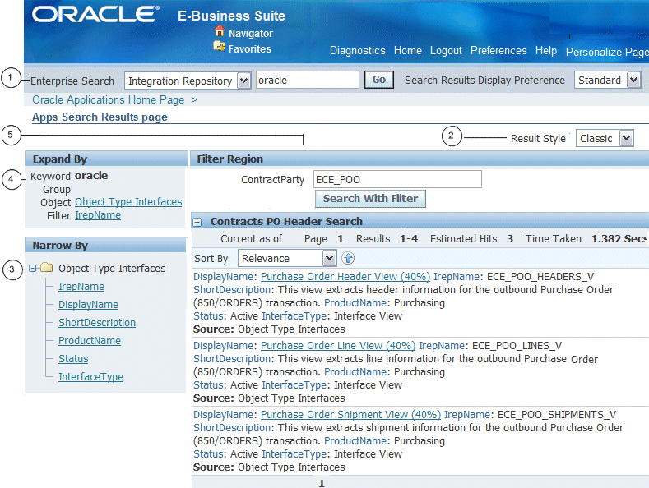Collapse the Contracts PO Header Search section
Image resolution: width=649 pixels, height=488 pixels.
[197, 222]
